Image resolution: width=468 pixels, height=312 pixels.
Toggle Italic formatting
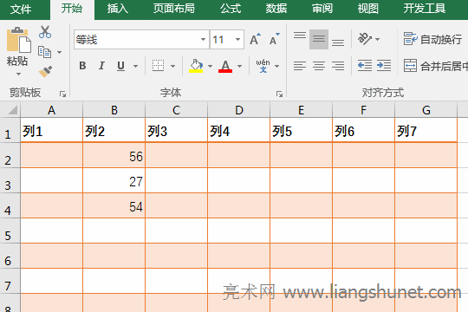(101, 66)
